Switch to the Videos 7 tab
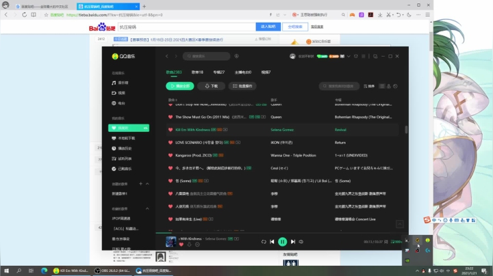Screen dimensions: 493x276 (x=266, y=72)
